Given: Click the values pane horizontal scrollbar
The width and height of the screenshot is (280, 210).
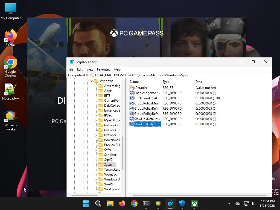Looking at the screenshot, I should pyautogui.click(x=199, y=195).
